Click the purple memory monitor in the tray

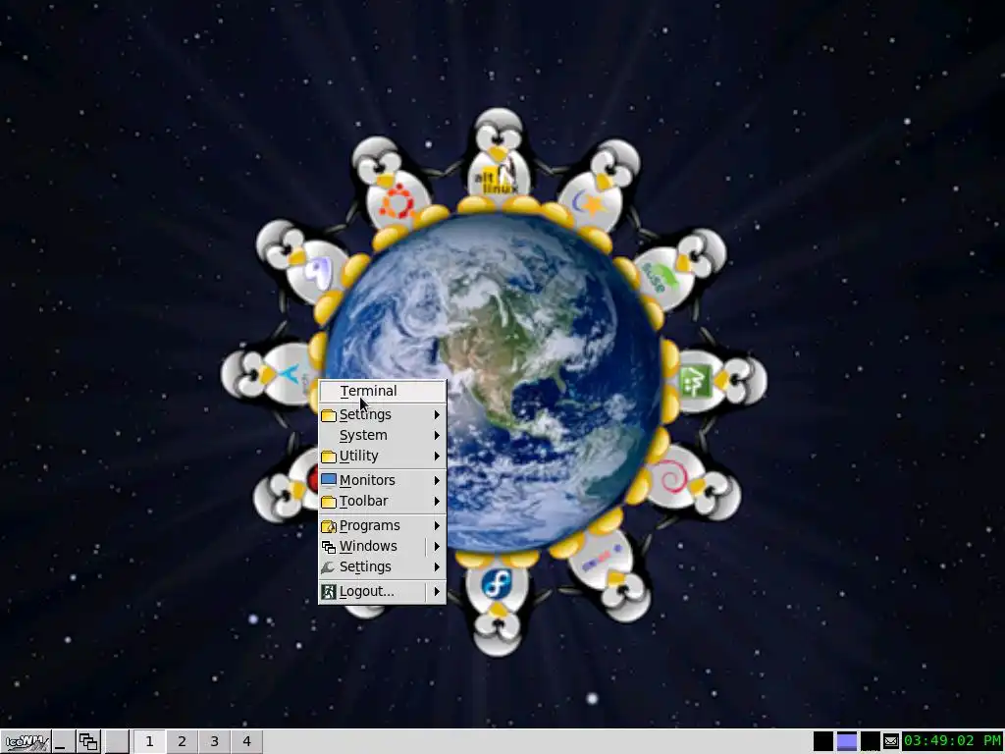pos(847,741)
